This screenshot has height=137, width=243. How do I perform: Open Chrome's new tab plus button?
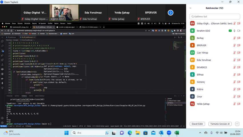[x=104, y=27]
